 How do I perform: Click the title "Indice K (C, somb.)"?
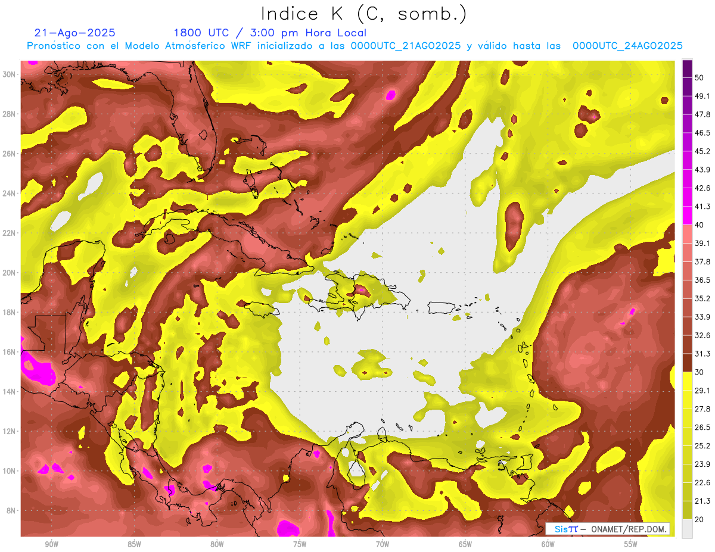pos(363,14)
